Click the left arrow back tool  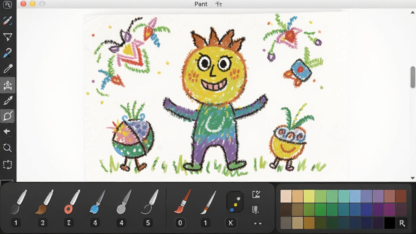pos(7,132)
